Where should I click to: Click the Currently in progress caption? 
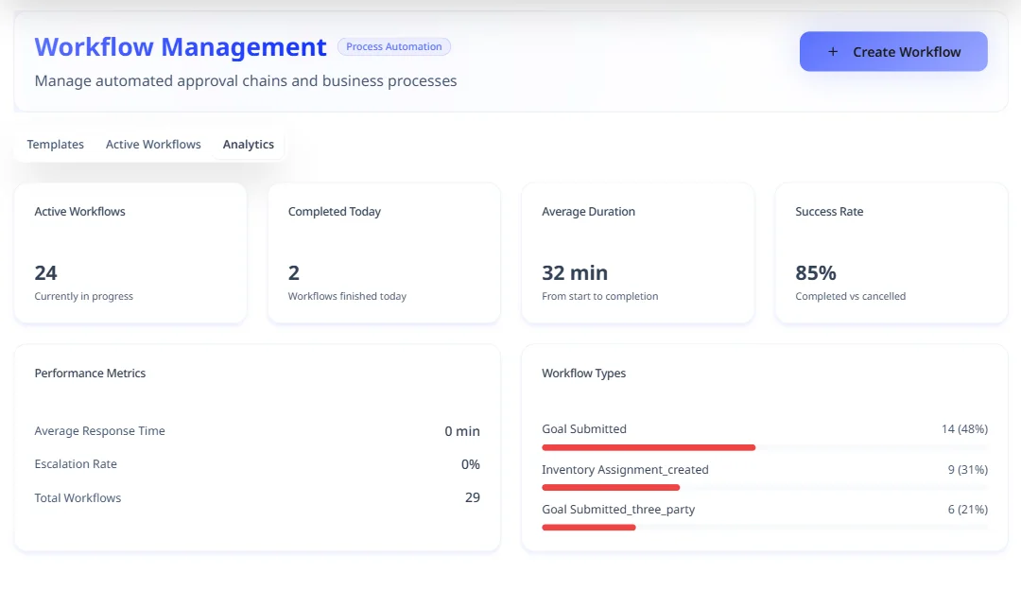coord(83,296)
